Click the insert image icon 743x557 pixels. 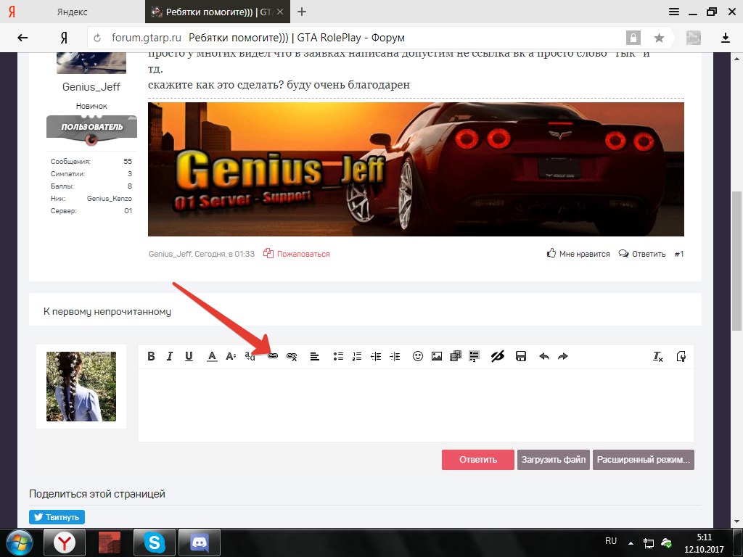(437, 356)
